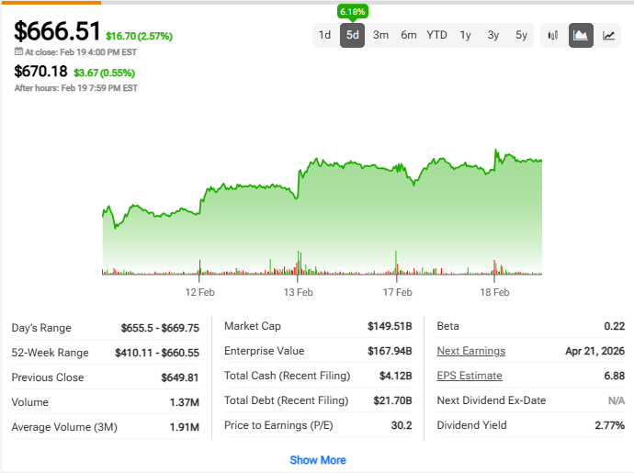Click the Total Cash value $4.12B

(x=395, y=376)
